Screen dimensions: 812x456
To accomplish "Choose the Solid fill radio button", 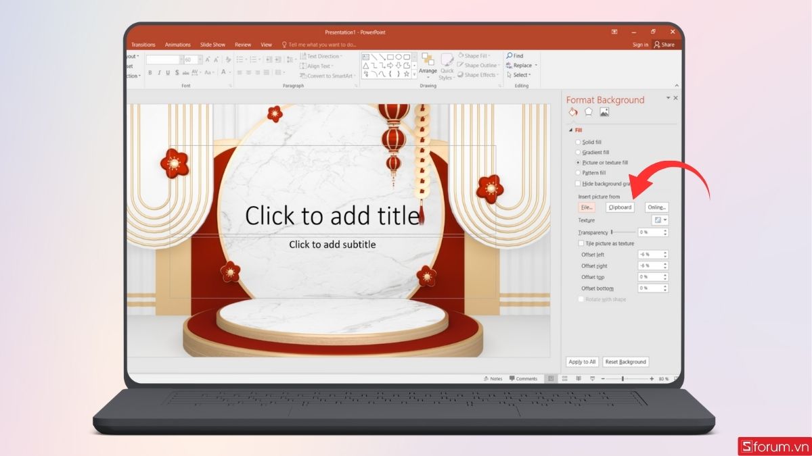I will tap(578, 142).
